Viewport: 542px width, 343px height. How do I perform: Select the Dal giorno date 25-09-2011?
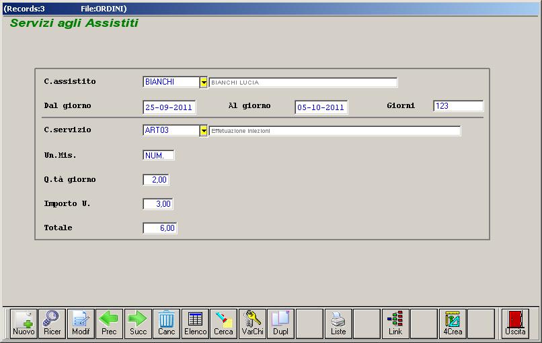[x=169, y=107]
